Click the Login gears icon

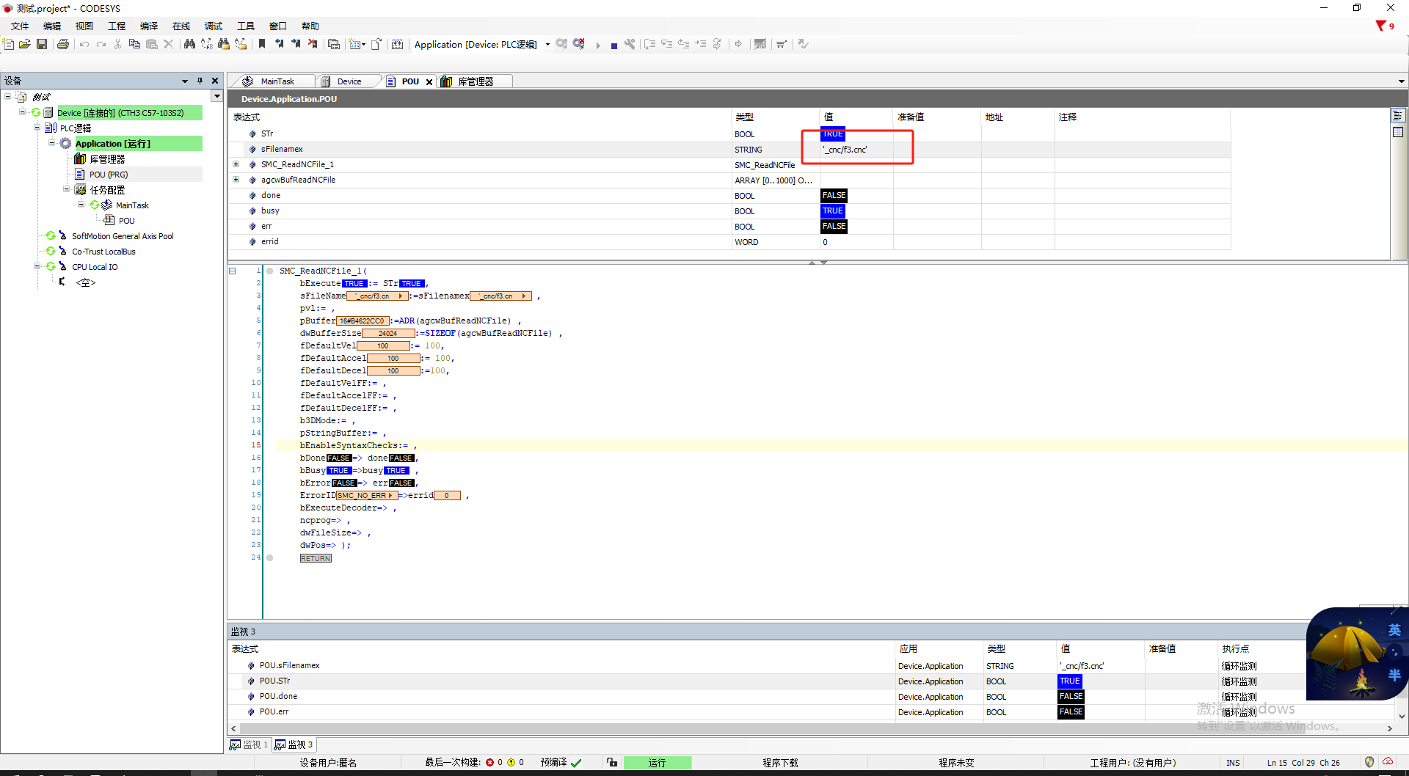click(x=561, y=44)
